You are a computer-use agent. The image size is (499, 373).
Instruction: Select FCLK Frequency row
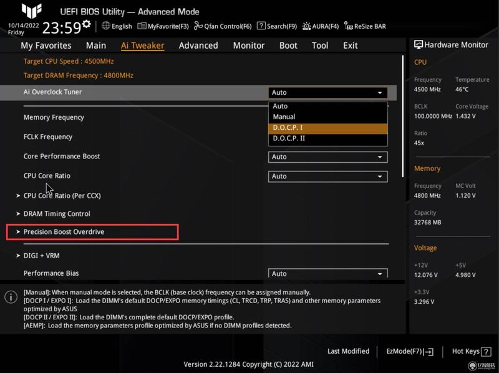[48, 137]
